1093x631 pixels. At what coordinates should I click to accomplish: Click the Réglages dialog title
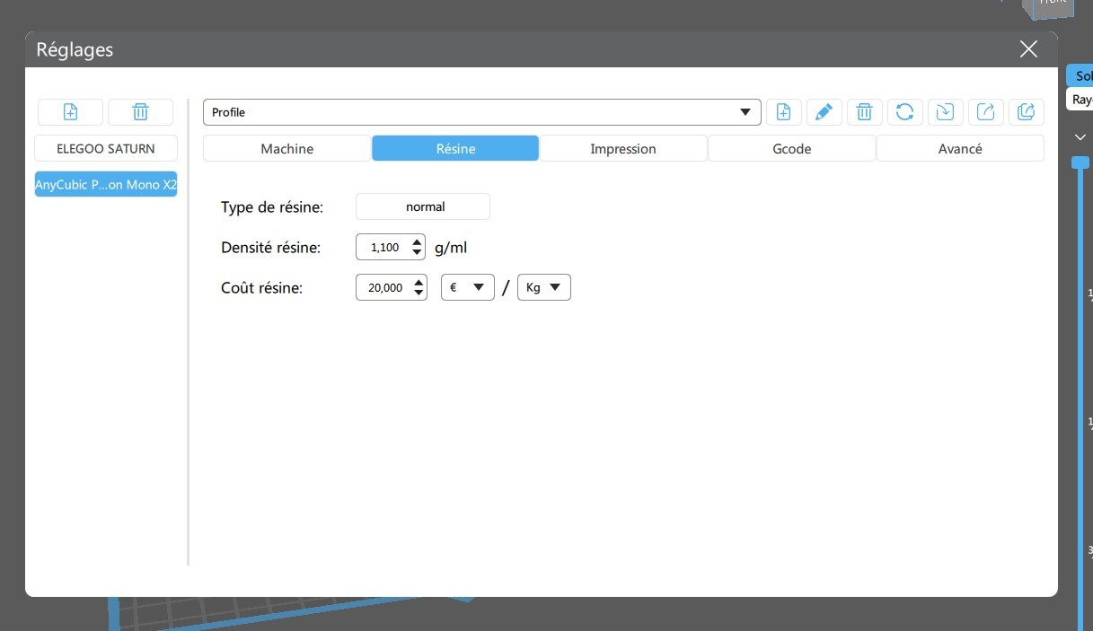(75, 50)
